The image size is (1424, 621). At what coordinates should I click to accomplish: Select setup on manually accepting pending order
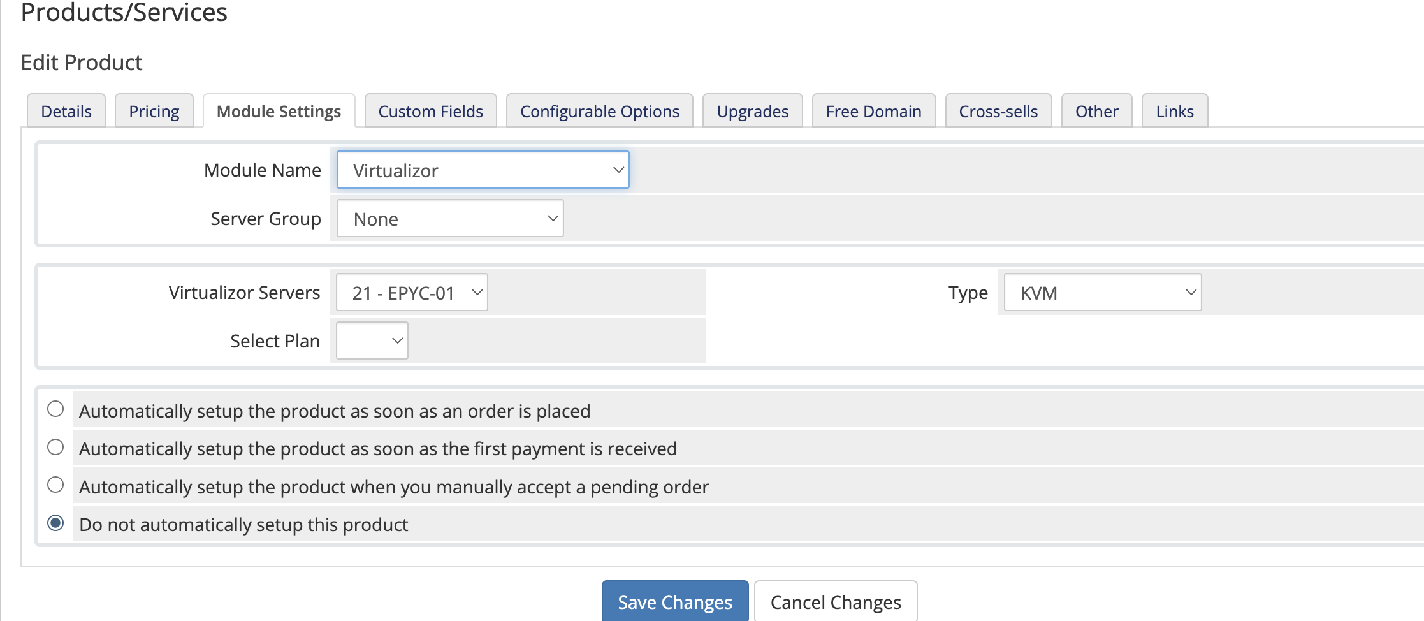(x=55, y=485)
